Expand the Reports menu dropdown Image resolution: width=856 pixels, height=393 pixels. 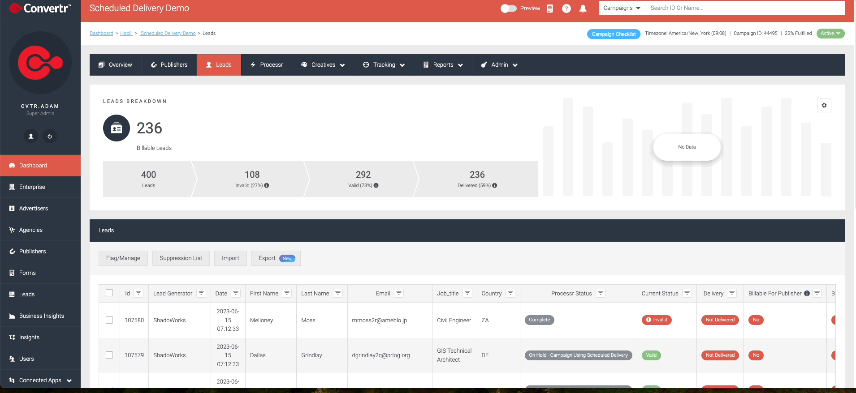443,65
